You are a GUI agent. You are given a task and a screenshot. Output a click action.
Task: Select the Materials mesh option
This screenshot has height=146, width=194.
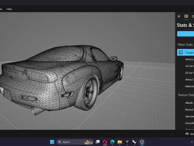[190, 86]
